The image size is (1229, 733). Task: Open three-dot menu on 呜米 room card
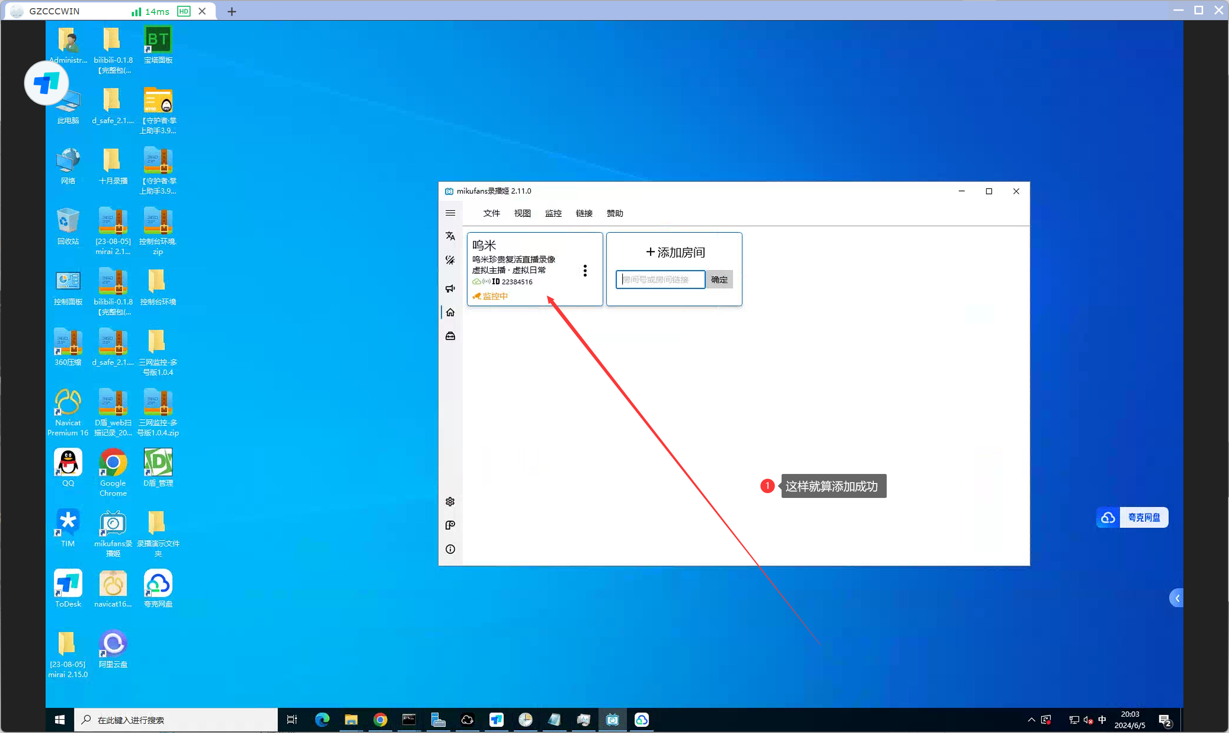click(x=585, y=271)
